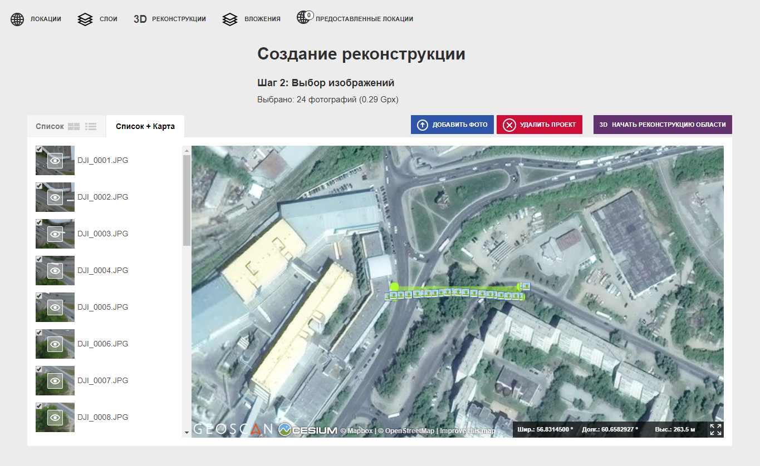760x466 pixels.
Task: Select the DJI_0004.JPG file name
Action: 103,270
